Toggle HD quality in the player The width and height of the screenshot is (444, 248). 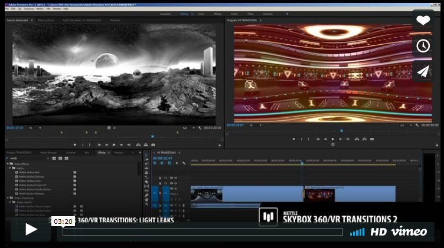tap(378, 232)
